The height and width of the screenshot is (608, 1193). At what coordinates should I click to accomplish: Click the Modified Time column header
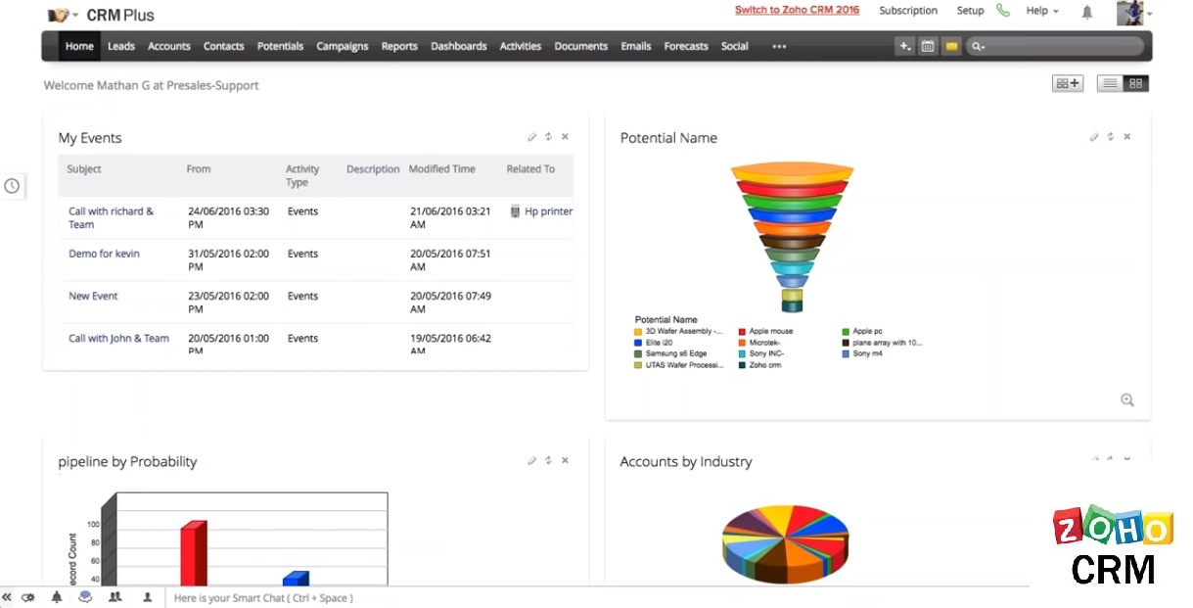pos(442,169)
